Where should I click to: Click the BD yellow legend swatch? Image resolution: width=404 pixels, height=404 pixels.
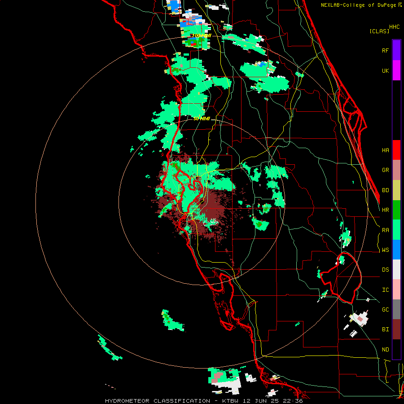396,190
